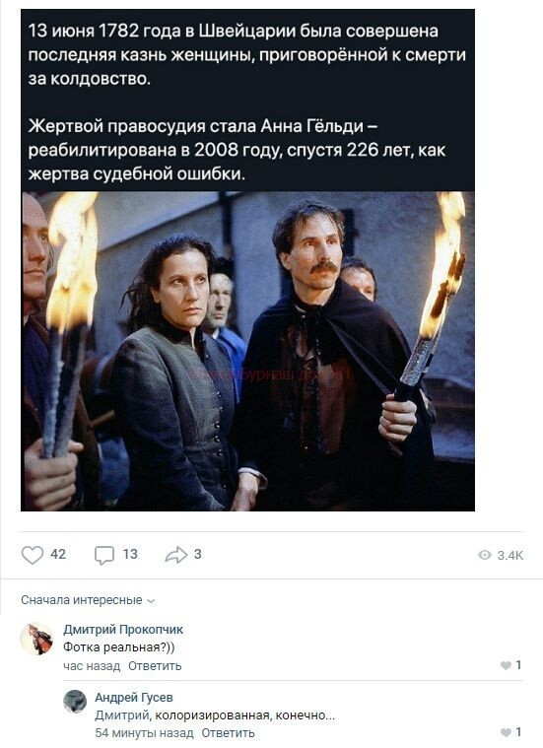Open the post's torch-scene photo

point(247,351)
